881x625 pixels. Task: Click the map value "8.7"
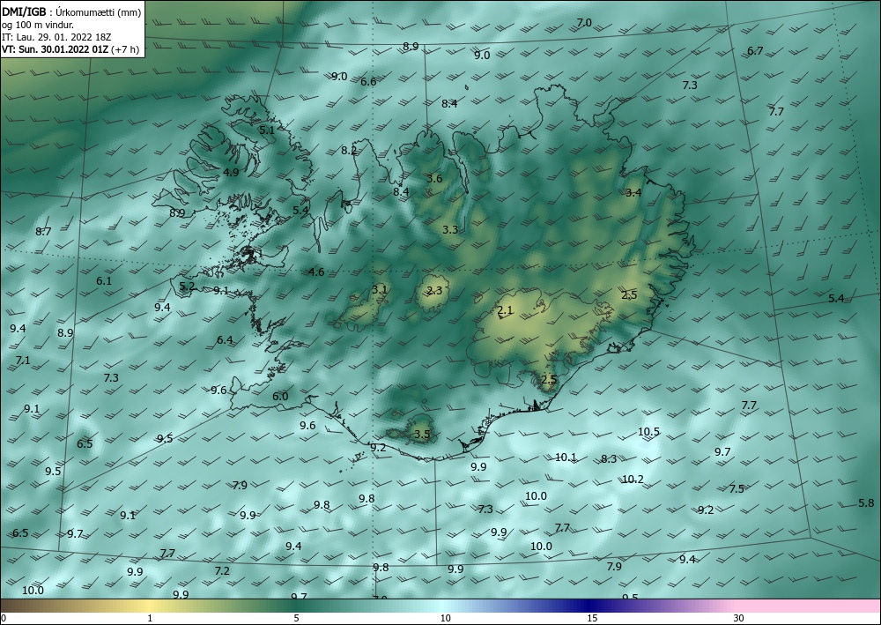click(x=43, y=232)
